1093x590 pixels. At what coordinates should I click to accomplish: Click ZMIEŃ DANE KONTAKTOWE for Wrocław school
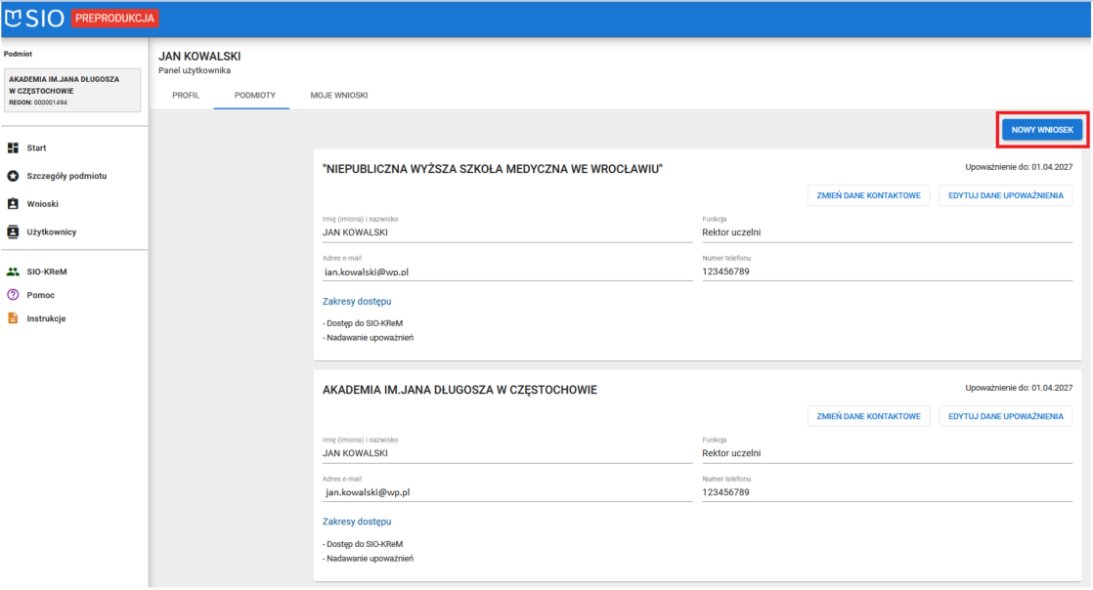(868, 195)
